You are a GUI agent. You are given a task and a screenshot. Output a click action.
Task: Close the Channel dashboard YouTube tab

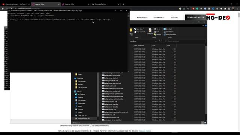click(x=29, y=4)
